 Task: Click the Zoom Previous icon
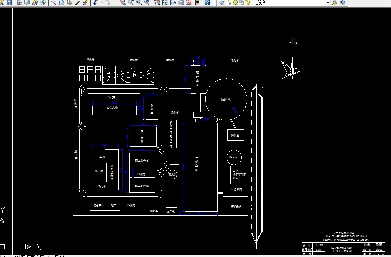click(147, 2)
